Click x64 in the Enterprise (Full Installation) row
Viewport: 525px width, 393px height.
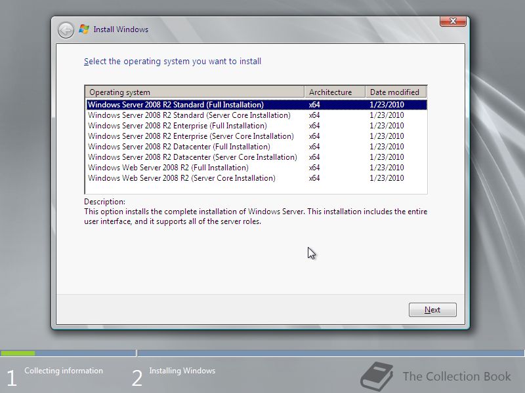coord(314,126)
